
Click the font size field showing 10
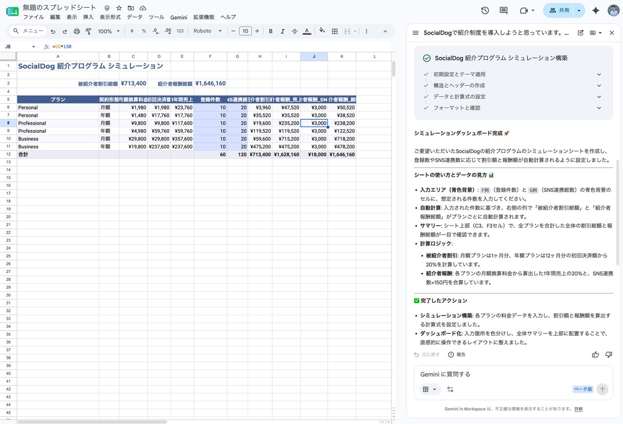tap(245, 31)
